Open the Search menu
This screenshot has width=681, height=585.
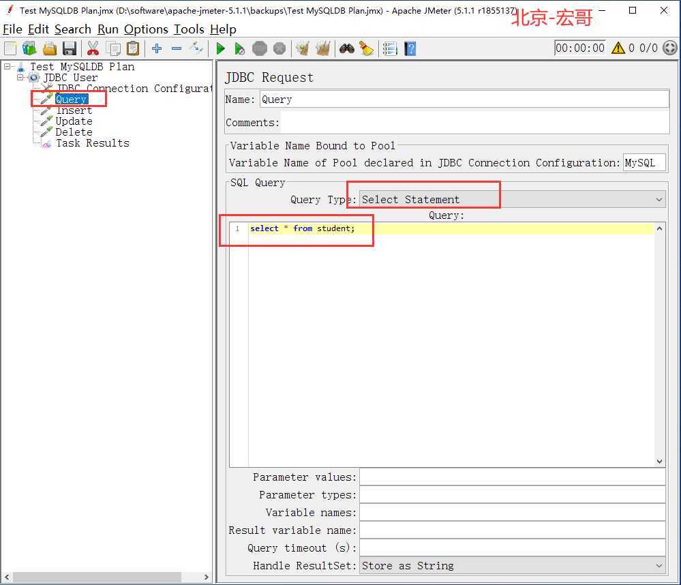pyautogui.click(x=72, y=29)
